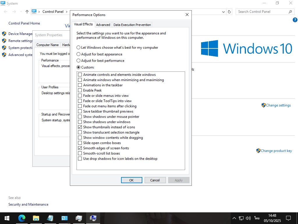Image resolution: width=298 pixels, height=224 pixels.
Task: Check Fade or slide menus into view
Action: (x=80, y=96)
